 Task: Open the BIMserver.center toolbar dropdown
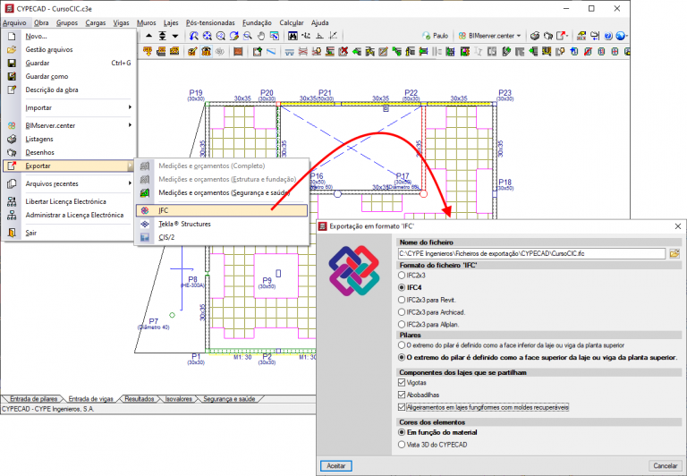519,36
